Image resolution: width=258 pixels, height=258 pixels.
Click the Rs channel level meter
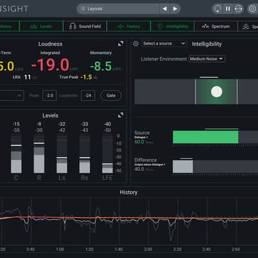(84, 154)
